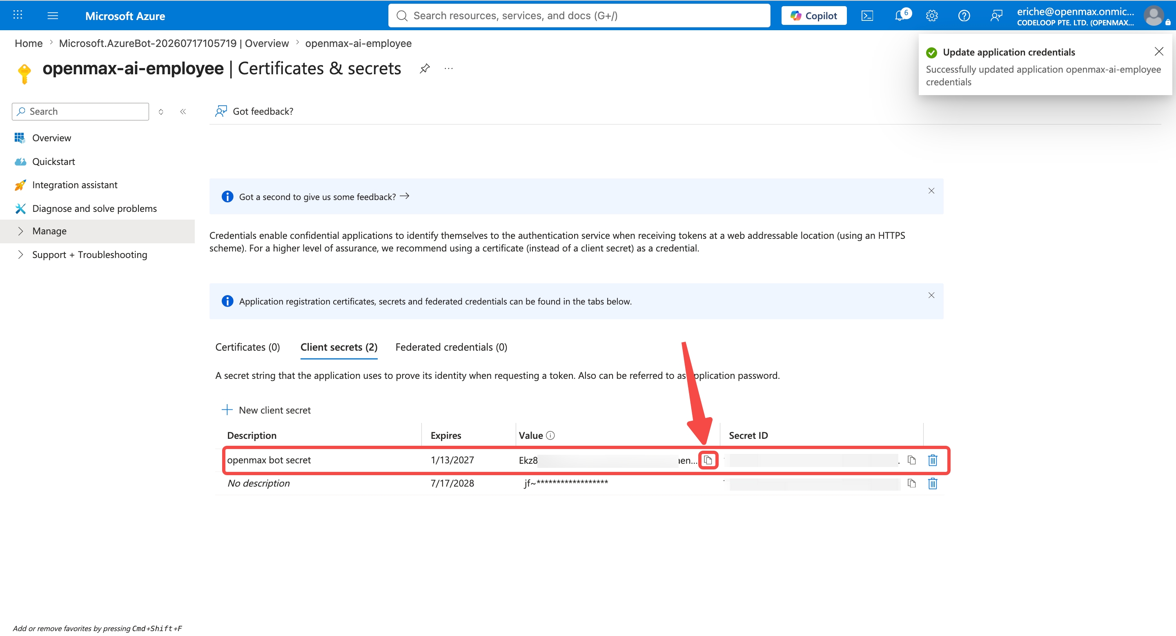Click the 1/13/2027 expiry date

tap(452, 460)
